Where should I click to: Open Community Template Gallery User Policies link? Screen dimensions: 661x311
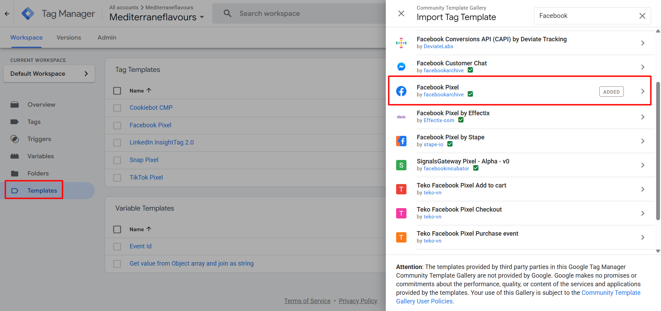611,293
